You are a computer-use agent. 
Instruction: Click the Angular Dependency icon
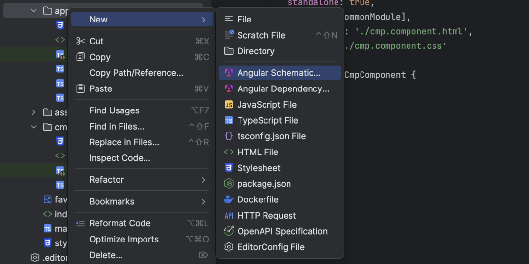coord(229,89)
